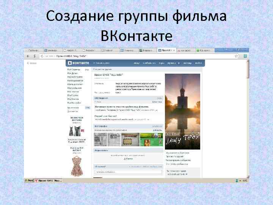Switch to tab with red icon

click(x=185, y=50)
